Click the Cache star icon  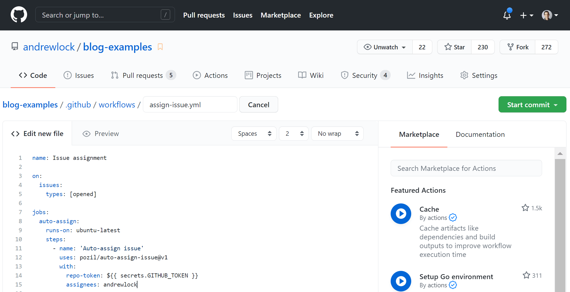(x=525, y=208)
